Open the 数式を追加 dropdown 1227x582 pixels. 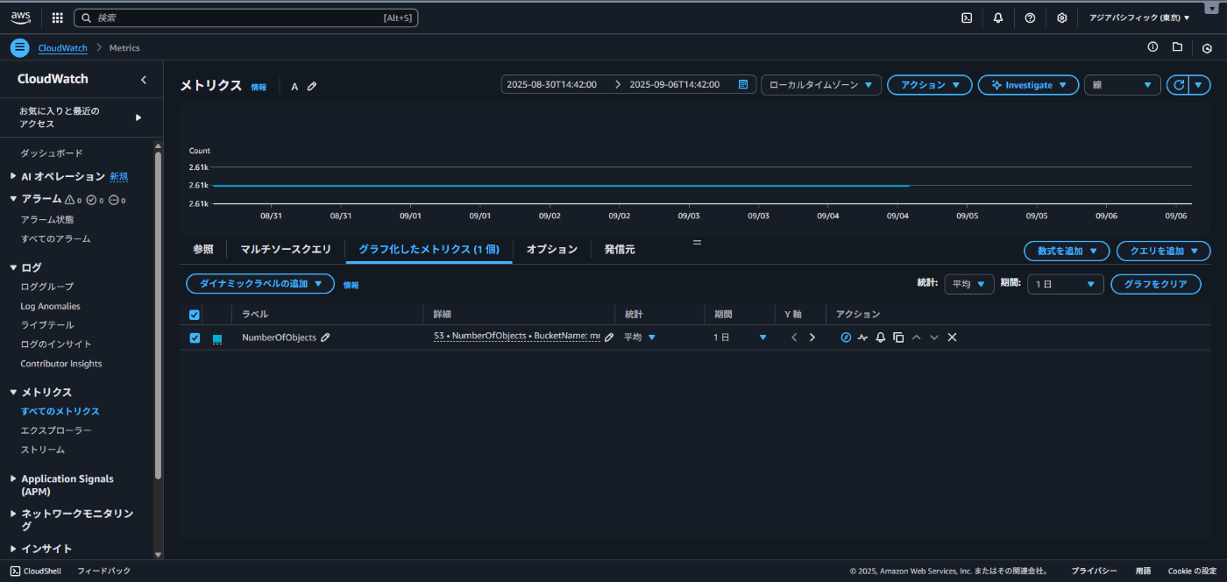(x=1067, y=251)
